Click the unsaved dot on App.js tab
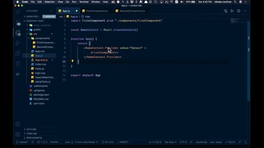264x148 pixels. pos(77,11)
